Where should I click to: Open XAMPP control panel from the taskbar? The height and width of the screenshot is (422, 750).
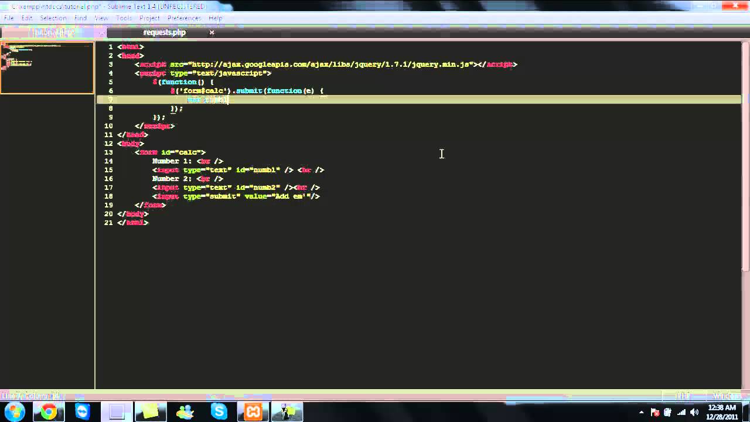(253, 411)
